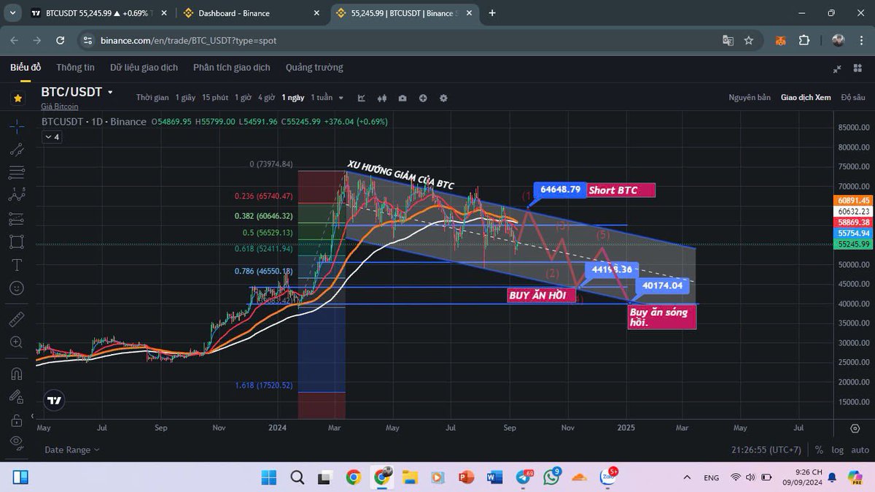
Task: Switch to Giao dịch Xem chart mode
Action: point(806,98)
